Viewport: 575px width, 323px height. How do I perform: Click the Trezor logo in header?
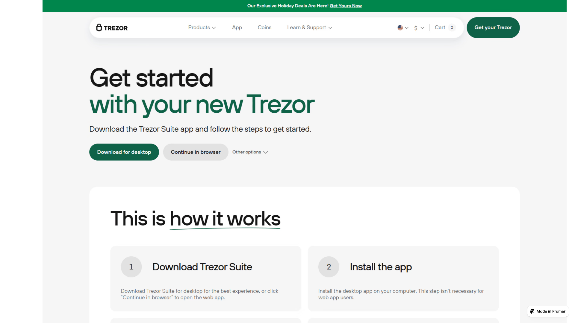(112, 28)
